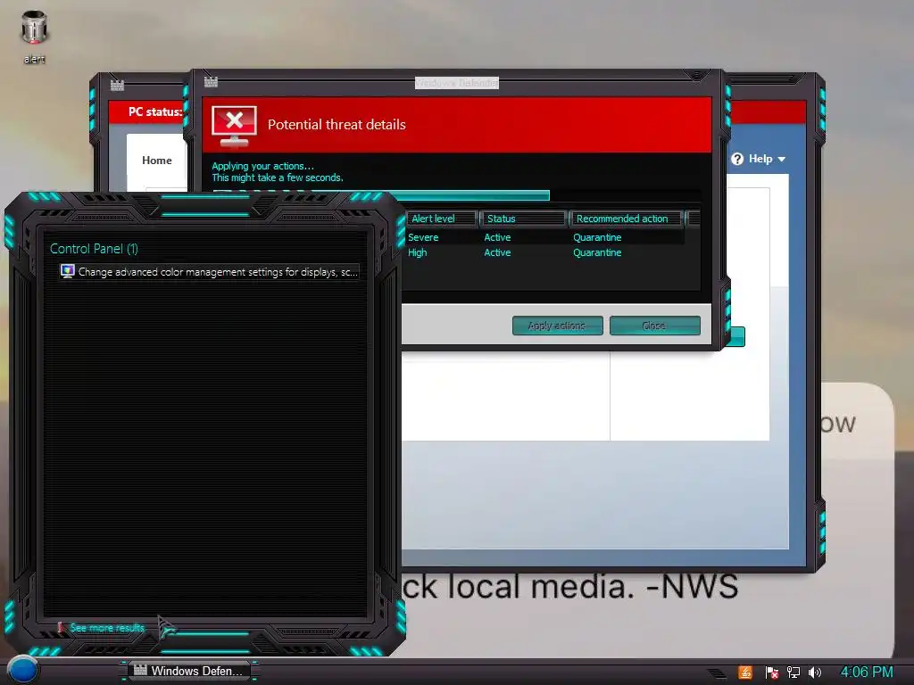The image size is (914, 685).
Task: Show hidden tray icons arrow
Action: tap(717, 673)
